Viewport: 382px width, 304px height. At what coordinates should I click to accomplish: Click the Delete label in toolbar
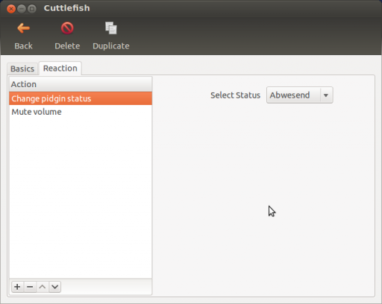pos(67,46)
